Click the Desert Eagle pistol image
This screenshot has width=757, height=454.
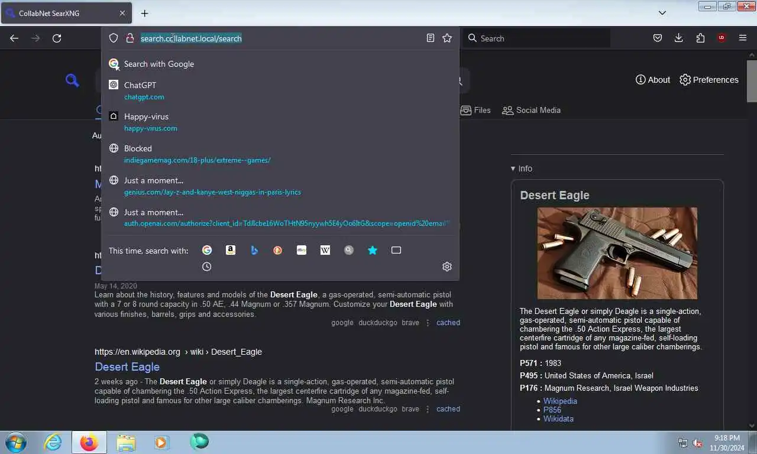617,253
